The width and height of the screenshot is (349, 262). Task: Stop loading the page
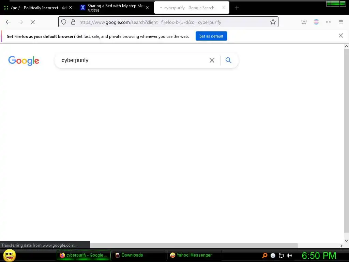pyautogui.click(x=33, y=22)
